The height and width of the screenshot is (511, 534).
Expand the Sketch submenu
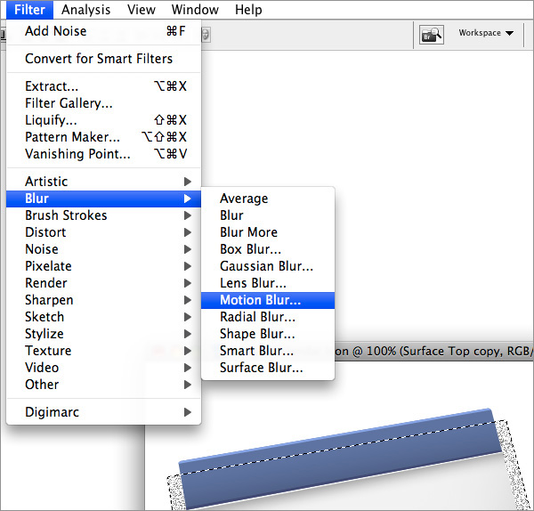coord(103,317)
